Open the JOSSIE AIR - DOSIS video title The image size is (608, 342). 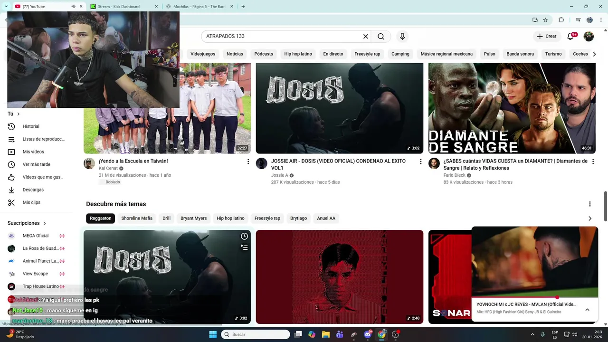click(338, 164)
